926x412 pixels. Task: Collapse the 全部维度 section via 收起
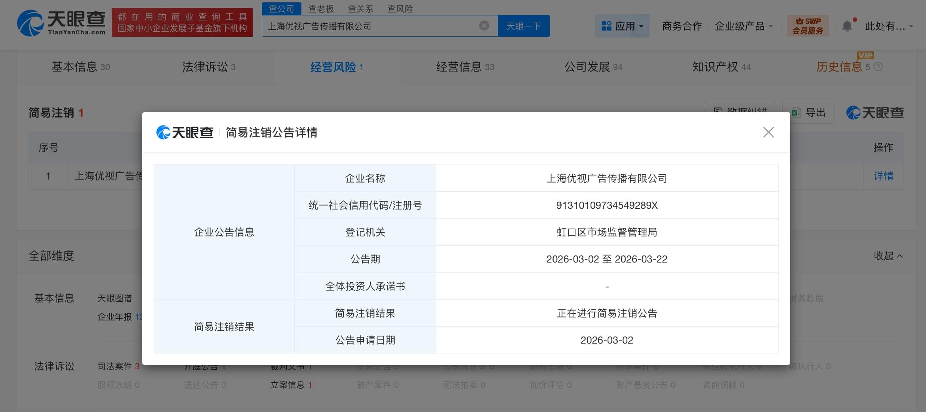click(x=888, y=256)
